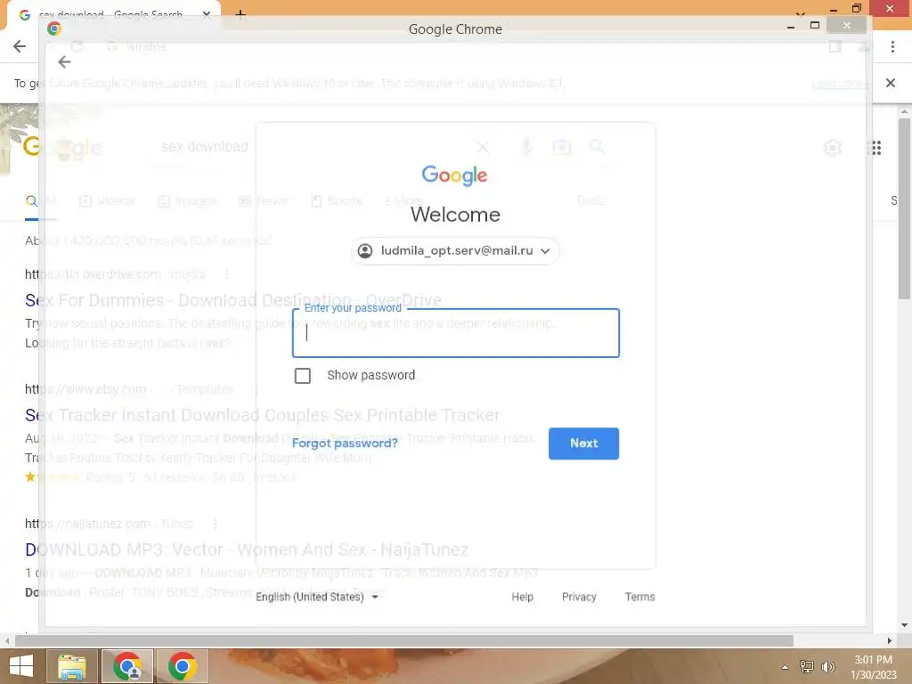Open the Google apps grid icon
912x684 pixels.
[x=876, y=148]
